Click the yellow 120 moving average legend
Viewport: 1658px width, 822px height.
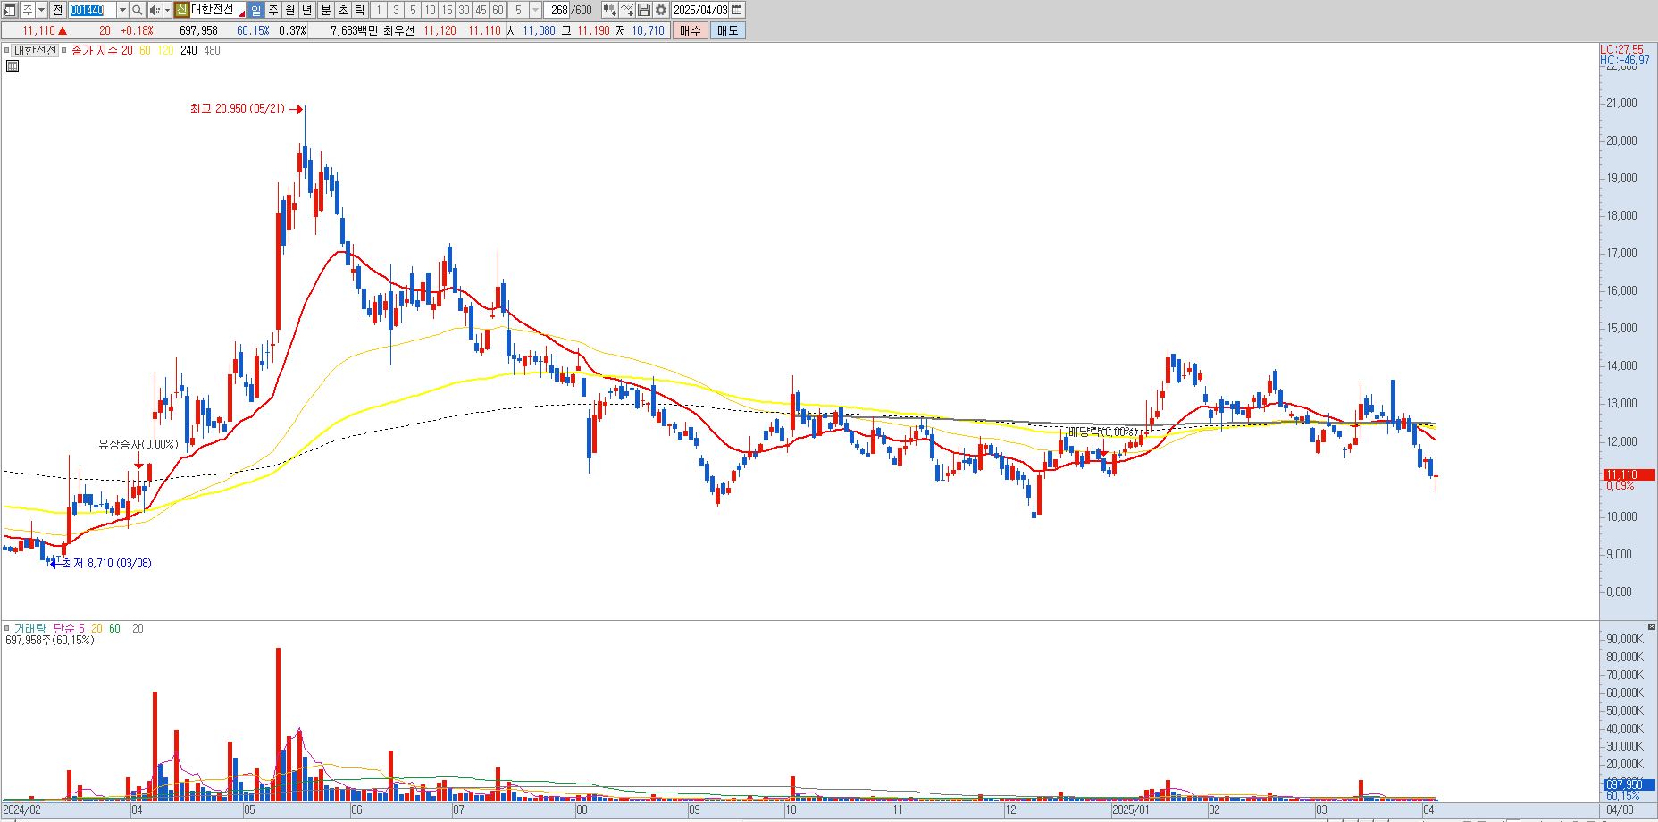165,51
